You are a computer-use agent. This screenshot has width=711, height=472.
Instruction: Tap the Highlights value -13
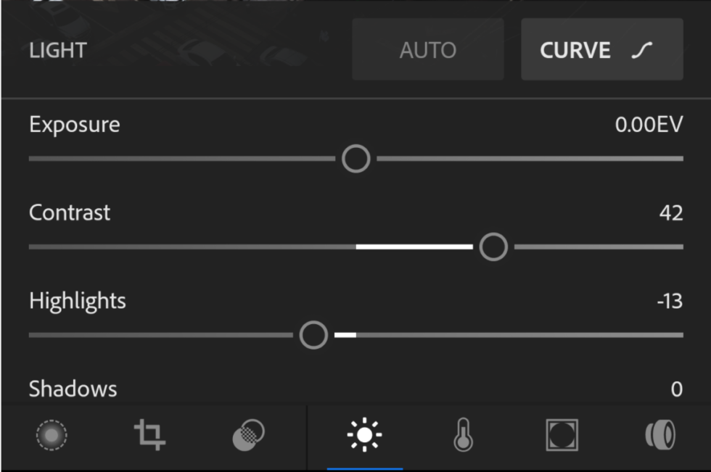tap(669, 301)
